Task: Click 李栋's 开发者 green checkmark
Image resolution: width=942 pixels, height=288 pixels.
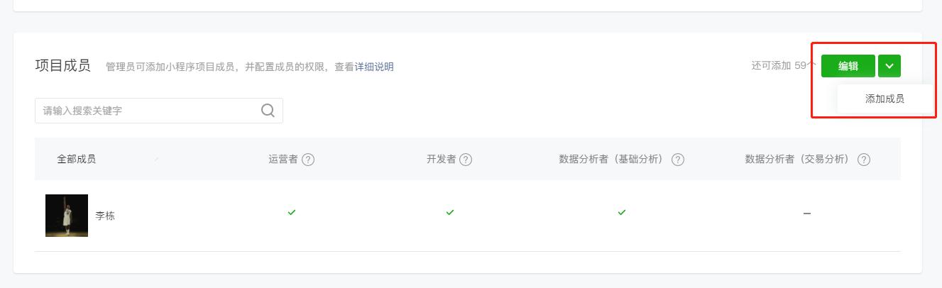Action: (x=450, y=212)
